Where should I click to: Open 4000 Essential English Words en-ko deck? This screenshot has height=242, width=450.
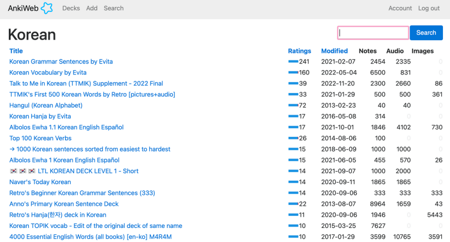(91, 237)
